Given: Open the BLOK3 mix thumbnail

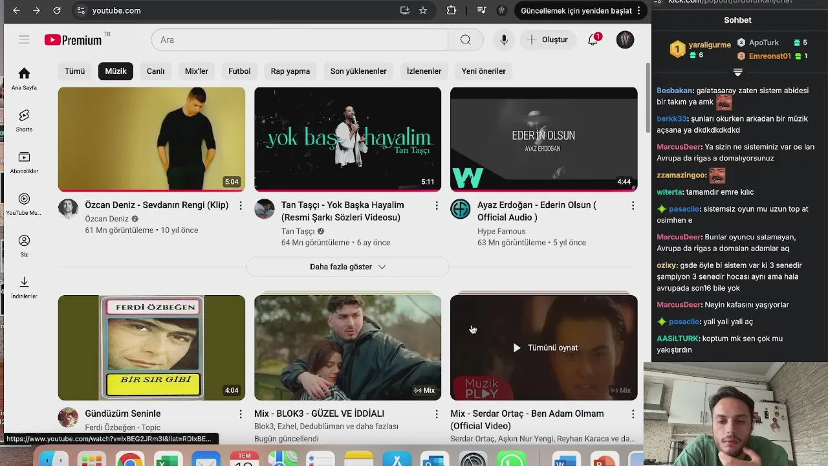Looking at the screenshot, I should coord(348,348).
